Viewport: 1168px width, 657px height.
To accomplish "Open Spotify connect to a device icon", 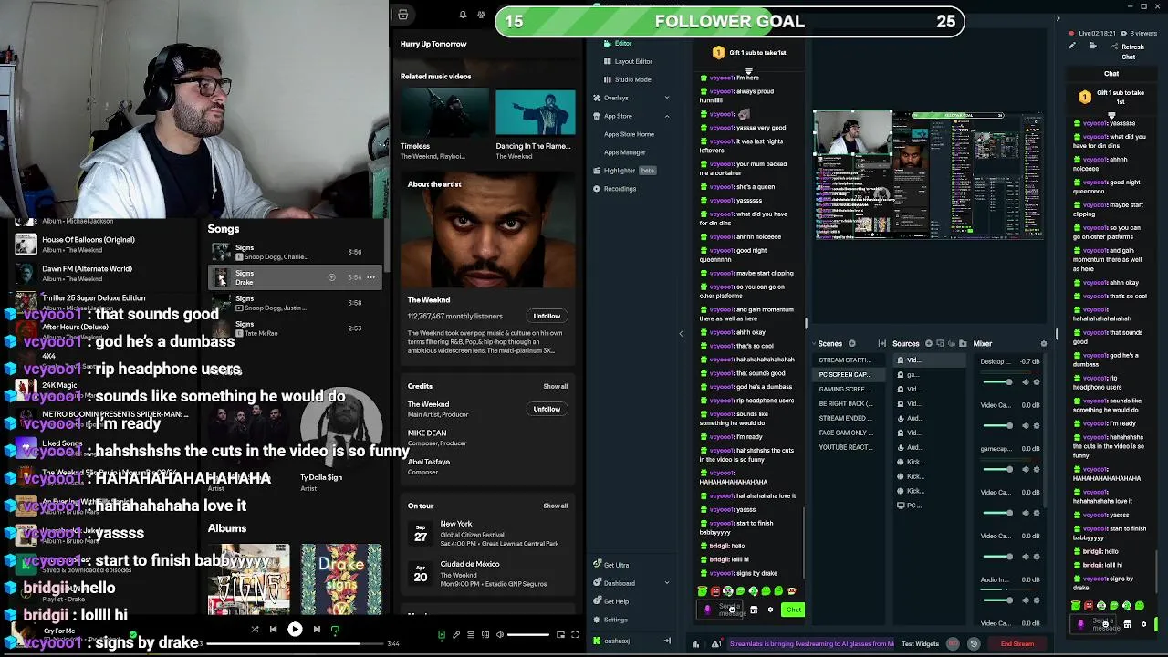I will coord(485,635).
